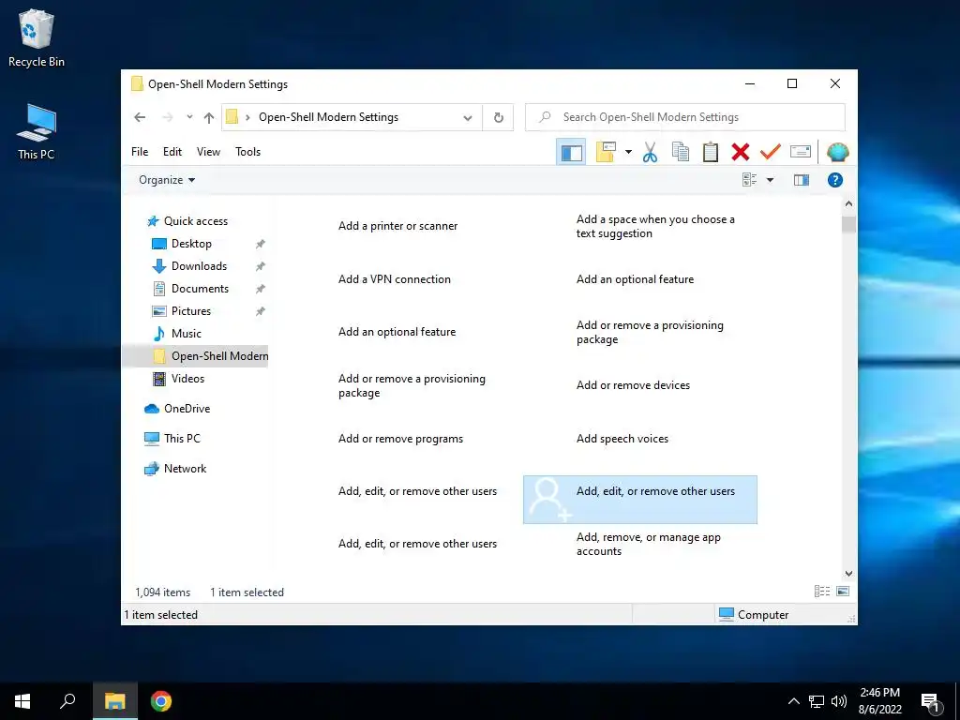
Task: Select Add a printer or scanner
Action: click(397, 226)
